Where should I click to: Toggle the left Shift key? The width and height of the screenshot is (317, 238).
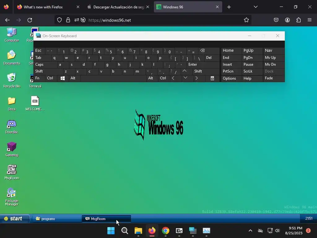point(48,71)
